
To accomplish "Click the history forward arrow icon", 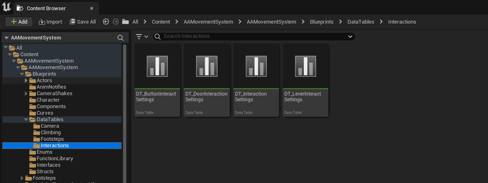I will 115,22.
